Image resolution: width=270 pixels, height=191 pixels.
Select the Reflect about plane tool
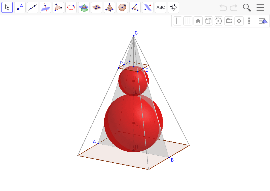(x=148, y=7)
